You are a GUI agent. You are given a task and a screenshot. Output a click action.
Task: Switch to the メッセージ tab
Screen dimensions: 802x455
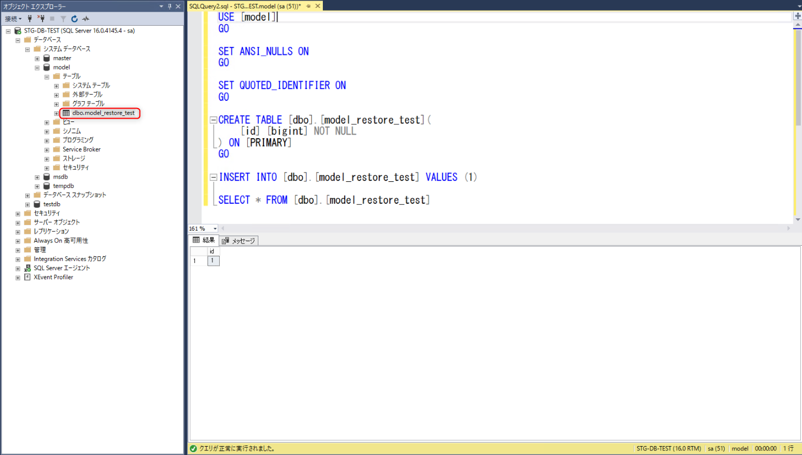point(238,240)
